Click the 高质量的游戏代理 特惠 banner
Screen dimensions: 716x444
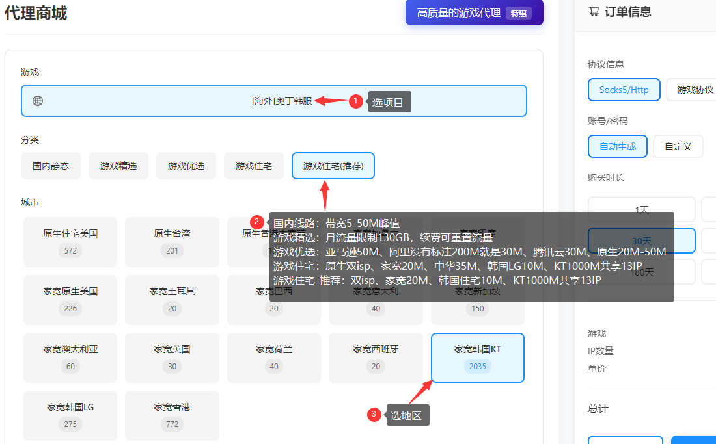tap(474, 12)
